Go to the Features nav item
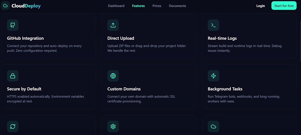Screen dimensions: 301x135 coord(138,6)
